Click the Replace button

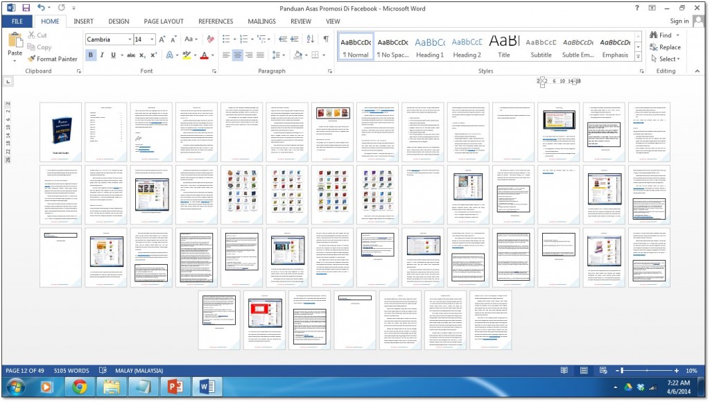pyautogui.click(x=665, y=47)
